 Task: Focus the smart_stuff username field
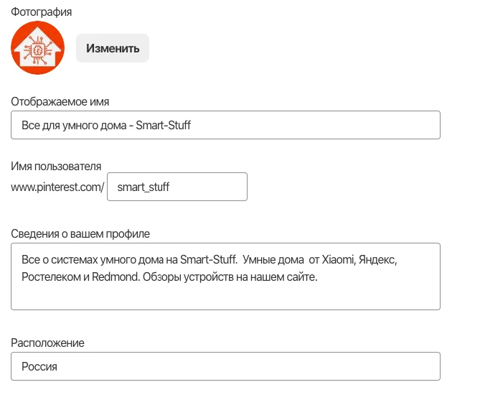click(x=177, y=187)
